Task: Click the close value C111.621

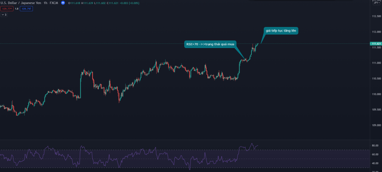Action: coord(112,3)
